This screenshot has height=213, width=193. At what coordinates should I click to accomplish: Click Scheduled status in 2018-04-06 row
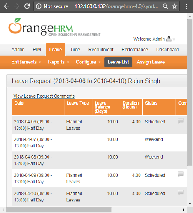[x=155, y=122]
